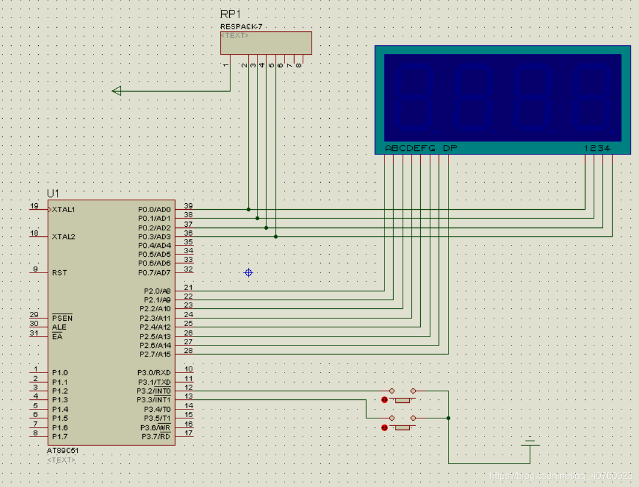Click the P3.7/RD pin name
The width and height of the screenshot is (639, 487).
point(156,436)
